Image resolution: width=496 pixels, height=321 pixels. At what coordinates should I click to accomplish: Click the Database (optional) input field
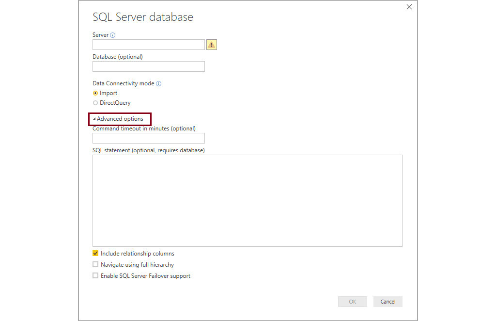tap(148, 66)
